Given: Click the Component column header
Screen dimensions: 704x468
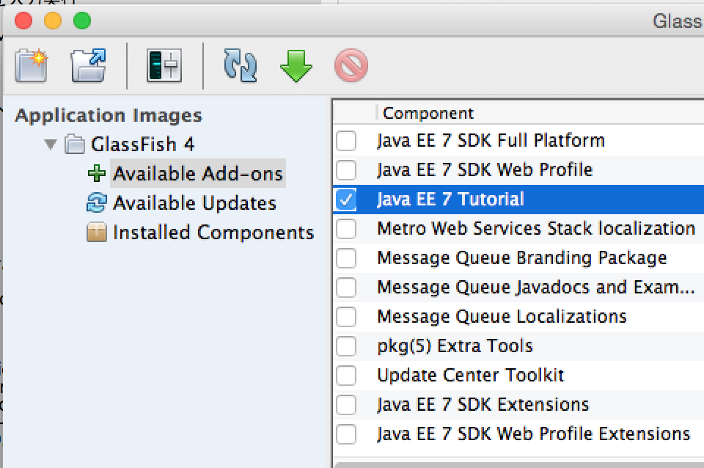Looking at the screenshot, I should 428,113.
